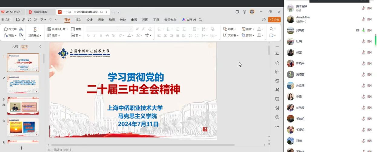Toggle camera for participant AnneMika
Image resolution: width=377 pixels, height=152 pixels.
click(369, 19)
